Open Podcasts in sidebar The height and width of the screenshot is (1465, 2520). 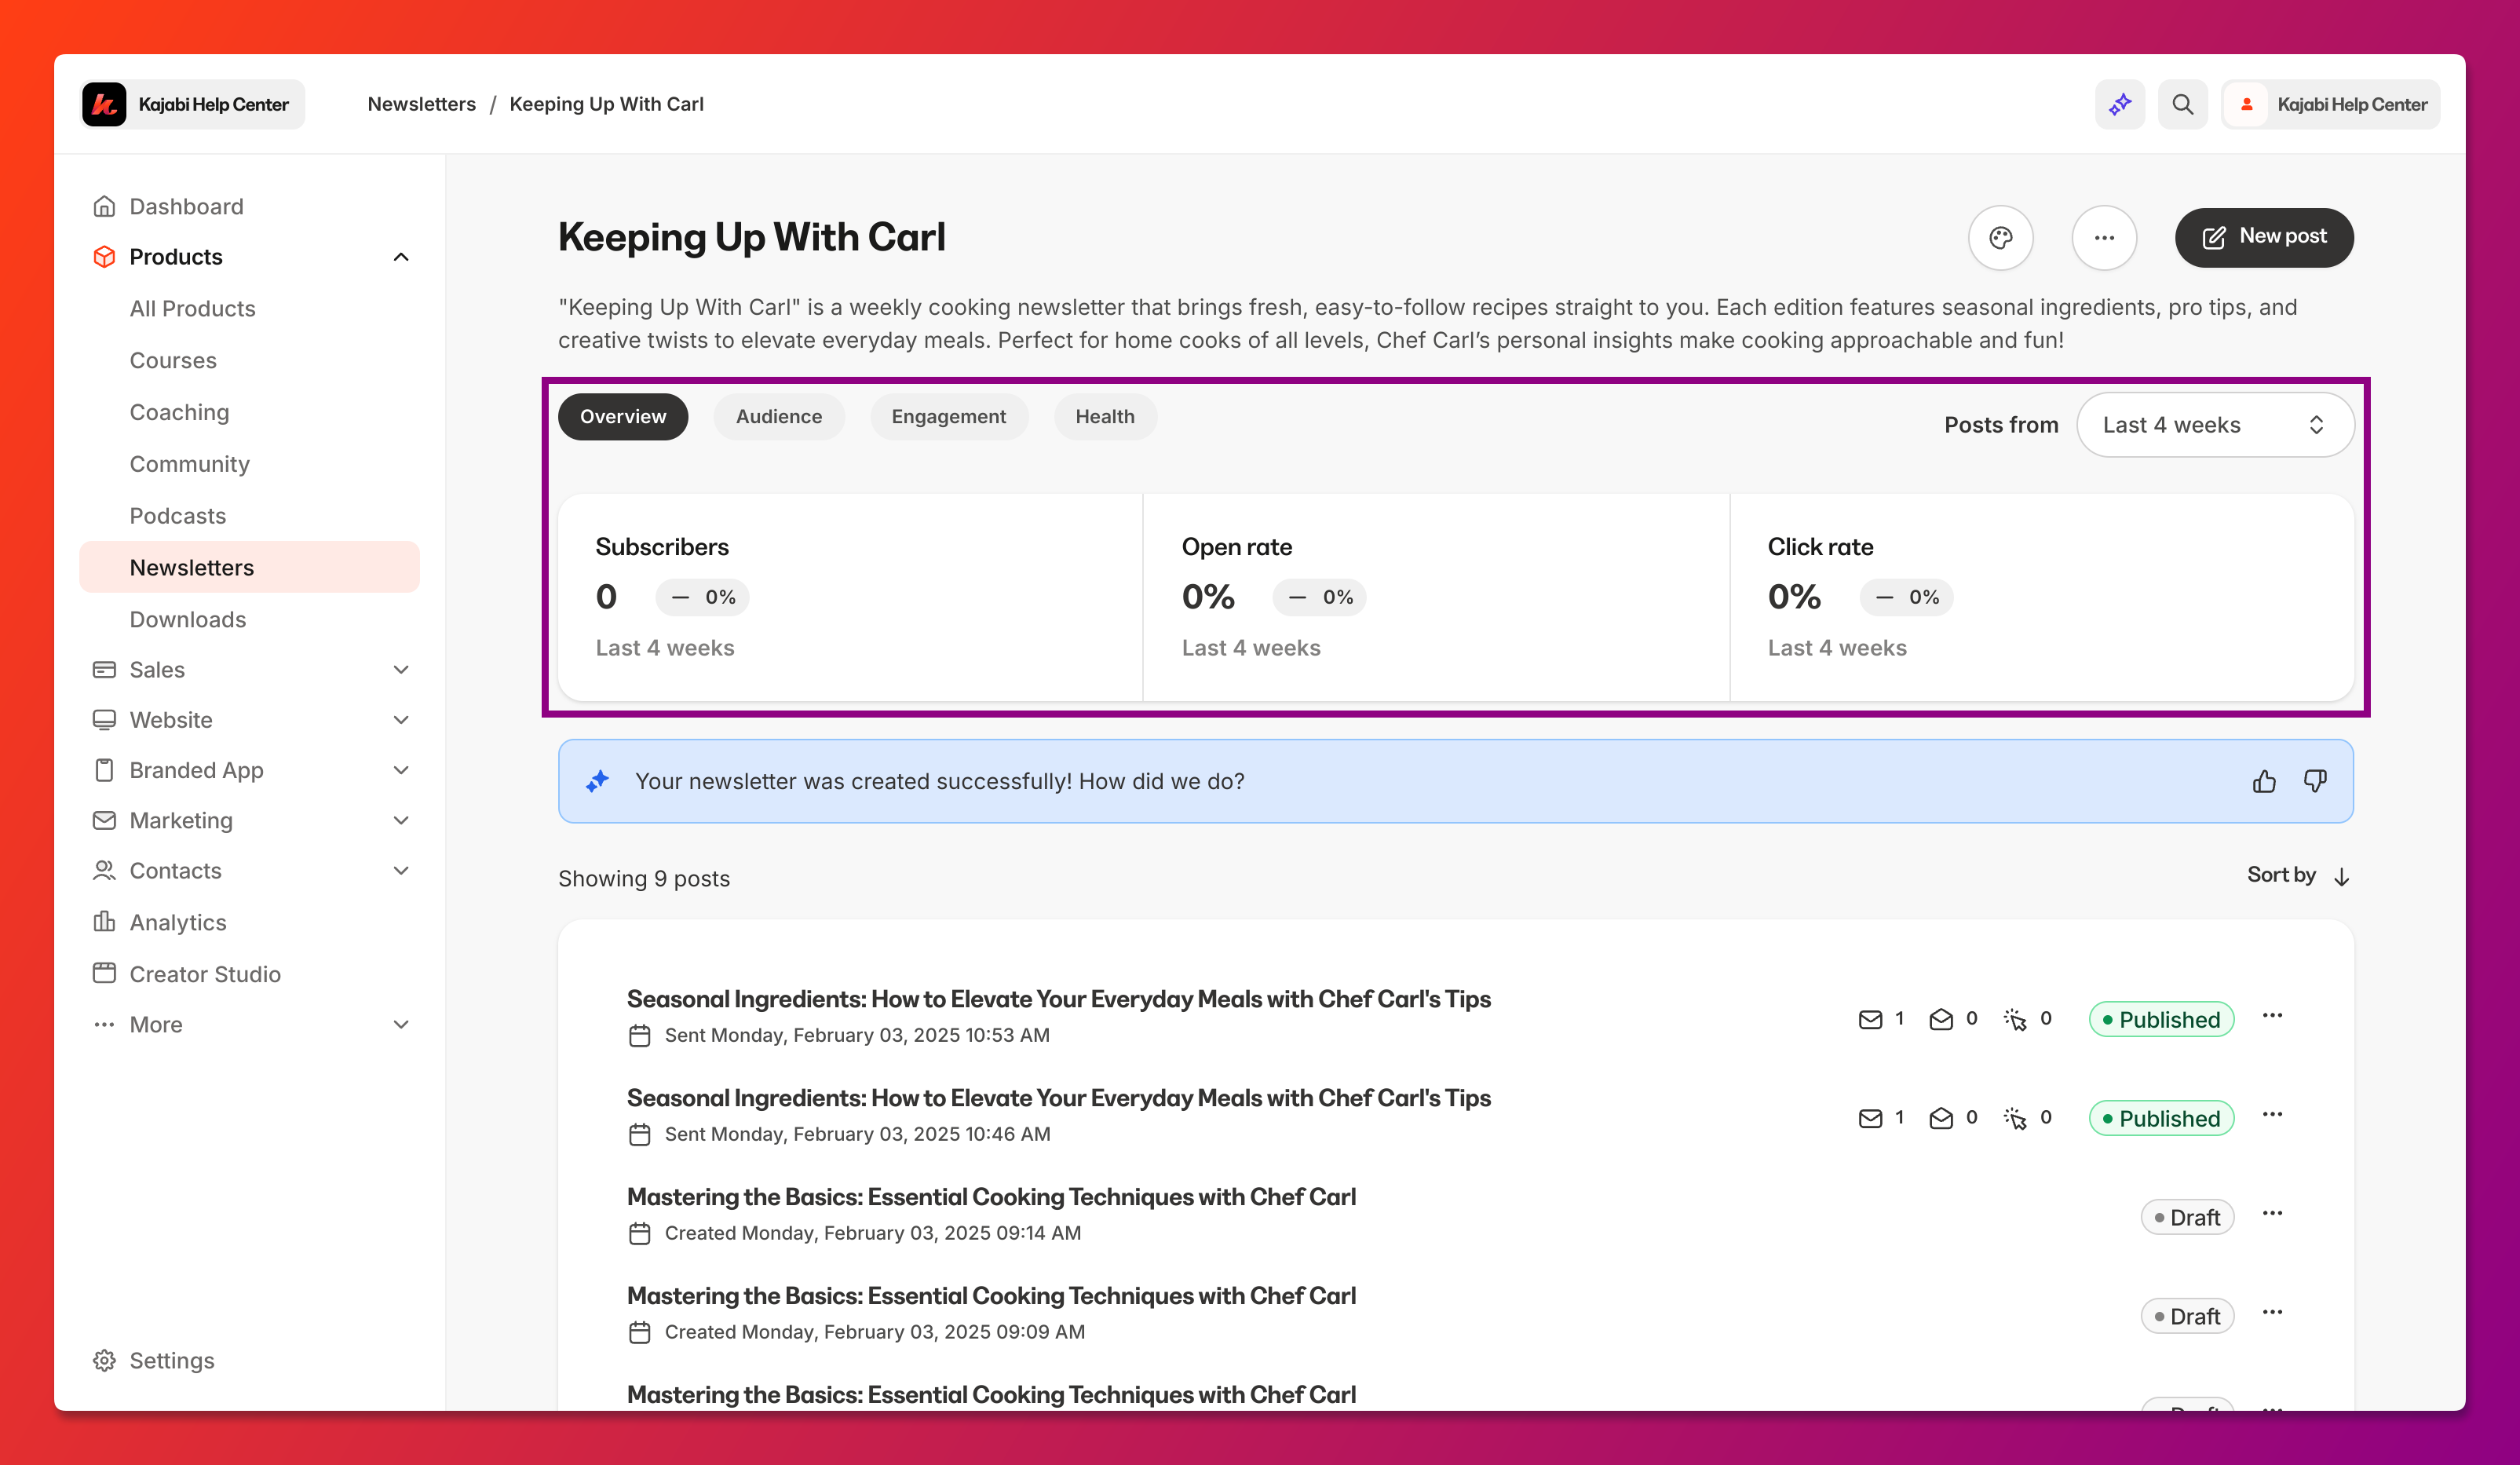177,516
